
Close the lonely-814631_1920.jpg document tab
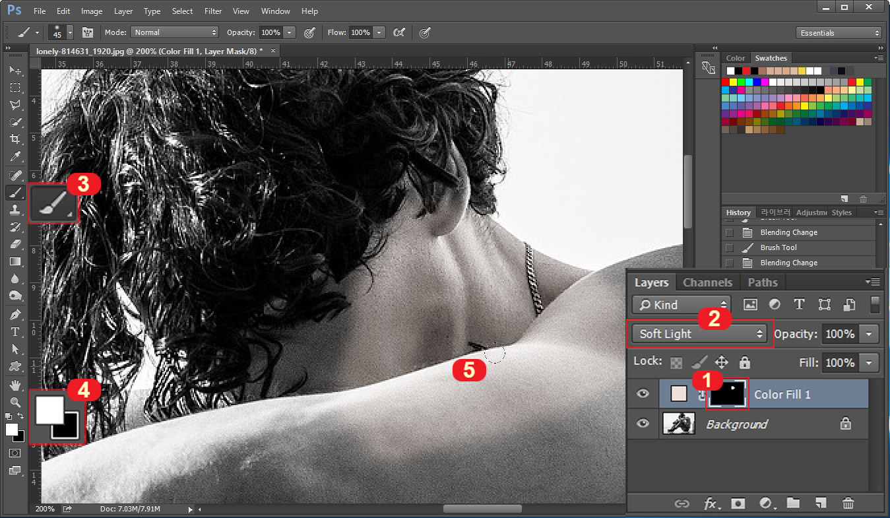[273, 50]
